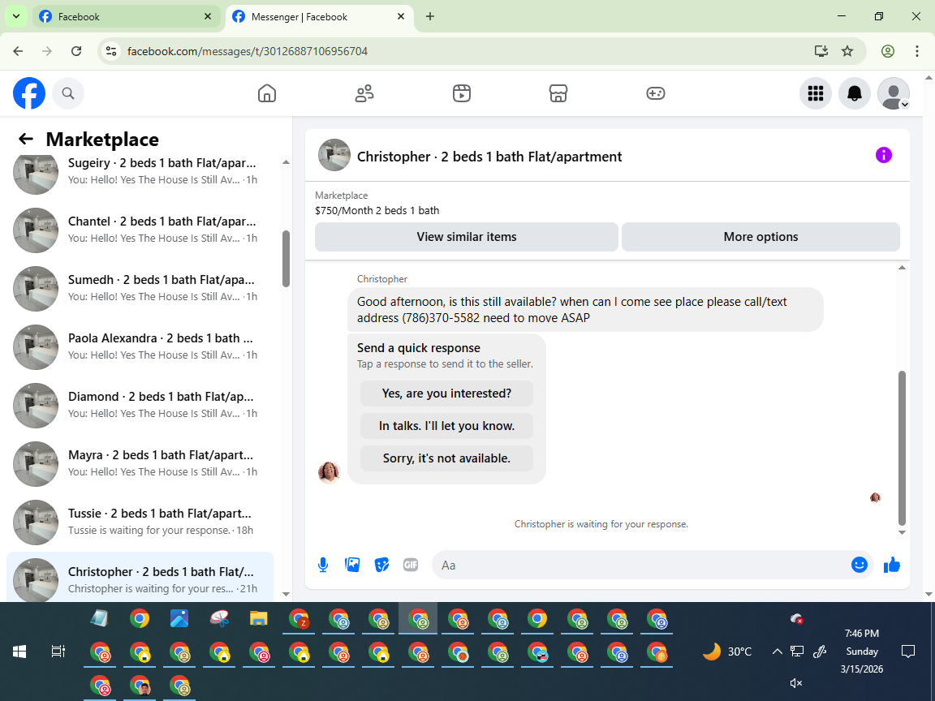The width and height of the screenshot is (935, 701).
Task: Open Chantel conversation
Action: 140,230
